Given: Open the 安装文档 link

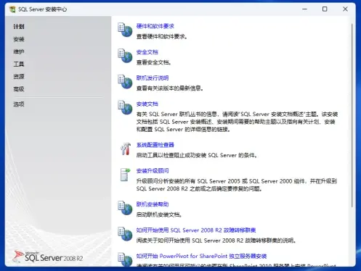Looking at the screenshot, I should (x=147, y=104).
